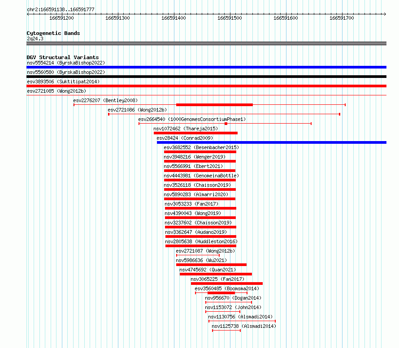
Task: Click ruler position 166591300
Action: (117, 18)
